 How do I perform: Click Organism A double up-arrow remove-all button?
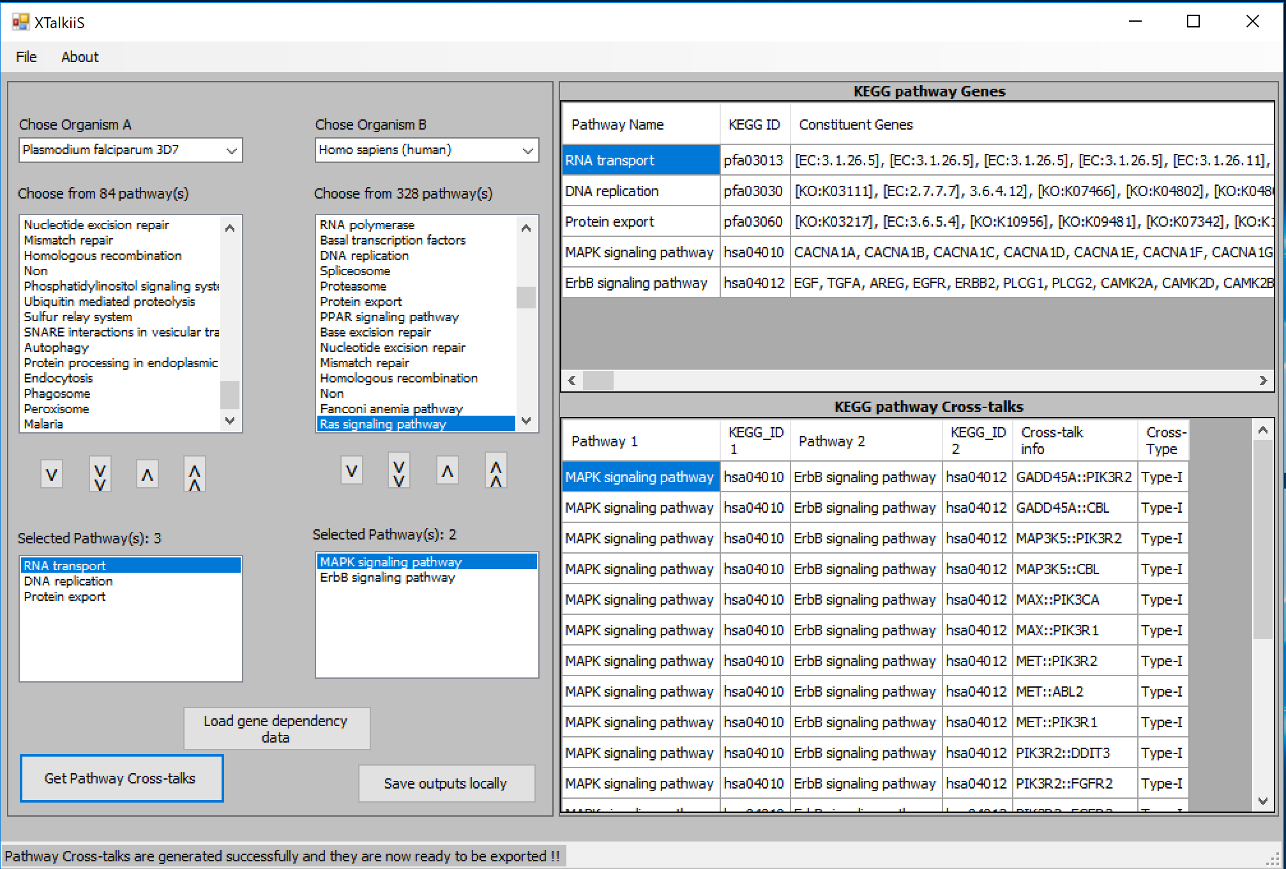click(195, 474)
